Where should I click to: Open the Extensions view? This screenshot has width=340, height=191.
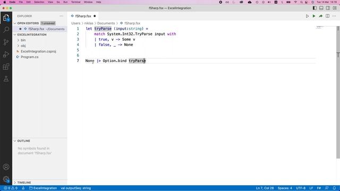tap(6, 66)
